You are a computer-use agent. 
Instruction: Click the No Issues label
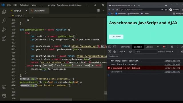pyautogui.click(x=113, y=56)
